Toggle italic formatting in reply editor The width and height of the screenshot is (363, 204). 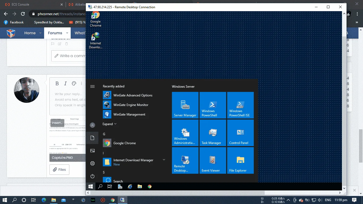click(x=65, y=83)
